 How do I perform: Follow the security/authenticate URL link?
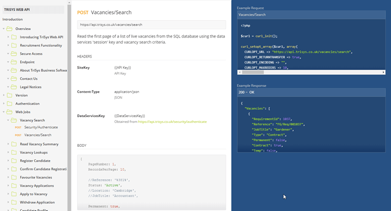point(172,122)
